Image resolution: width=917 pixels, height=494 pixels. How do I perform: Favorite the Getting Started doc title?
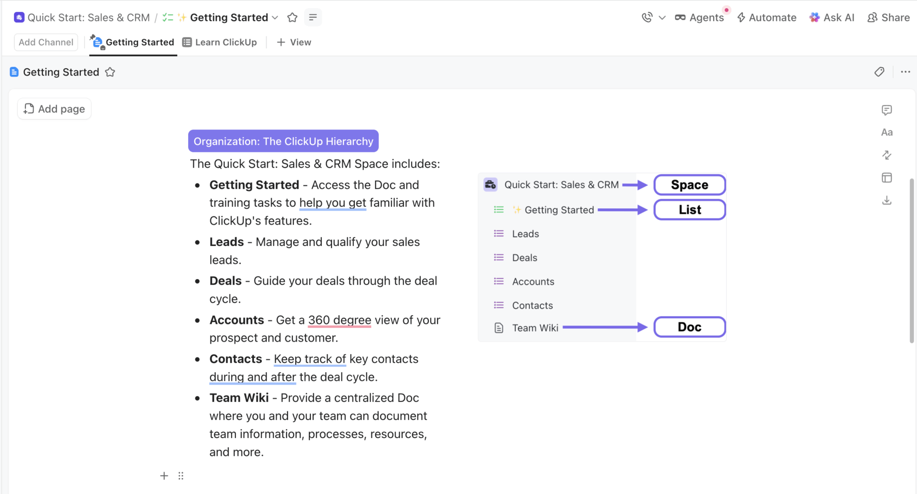[110, 72]
